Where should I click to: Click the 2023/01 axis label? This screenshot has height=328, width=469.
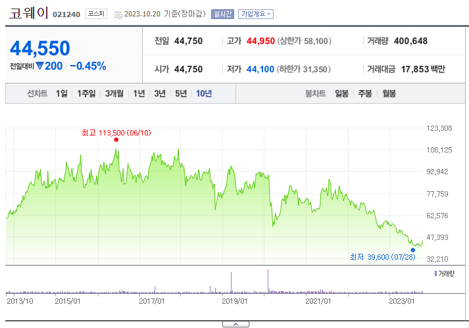pos(402,301)
